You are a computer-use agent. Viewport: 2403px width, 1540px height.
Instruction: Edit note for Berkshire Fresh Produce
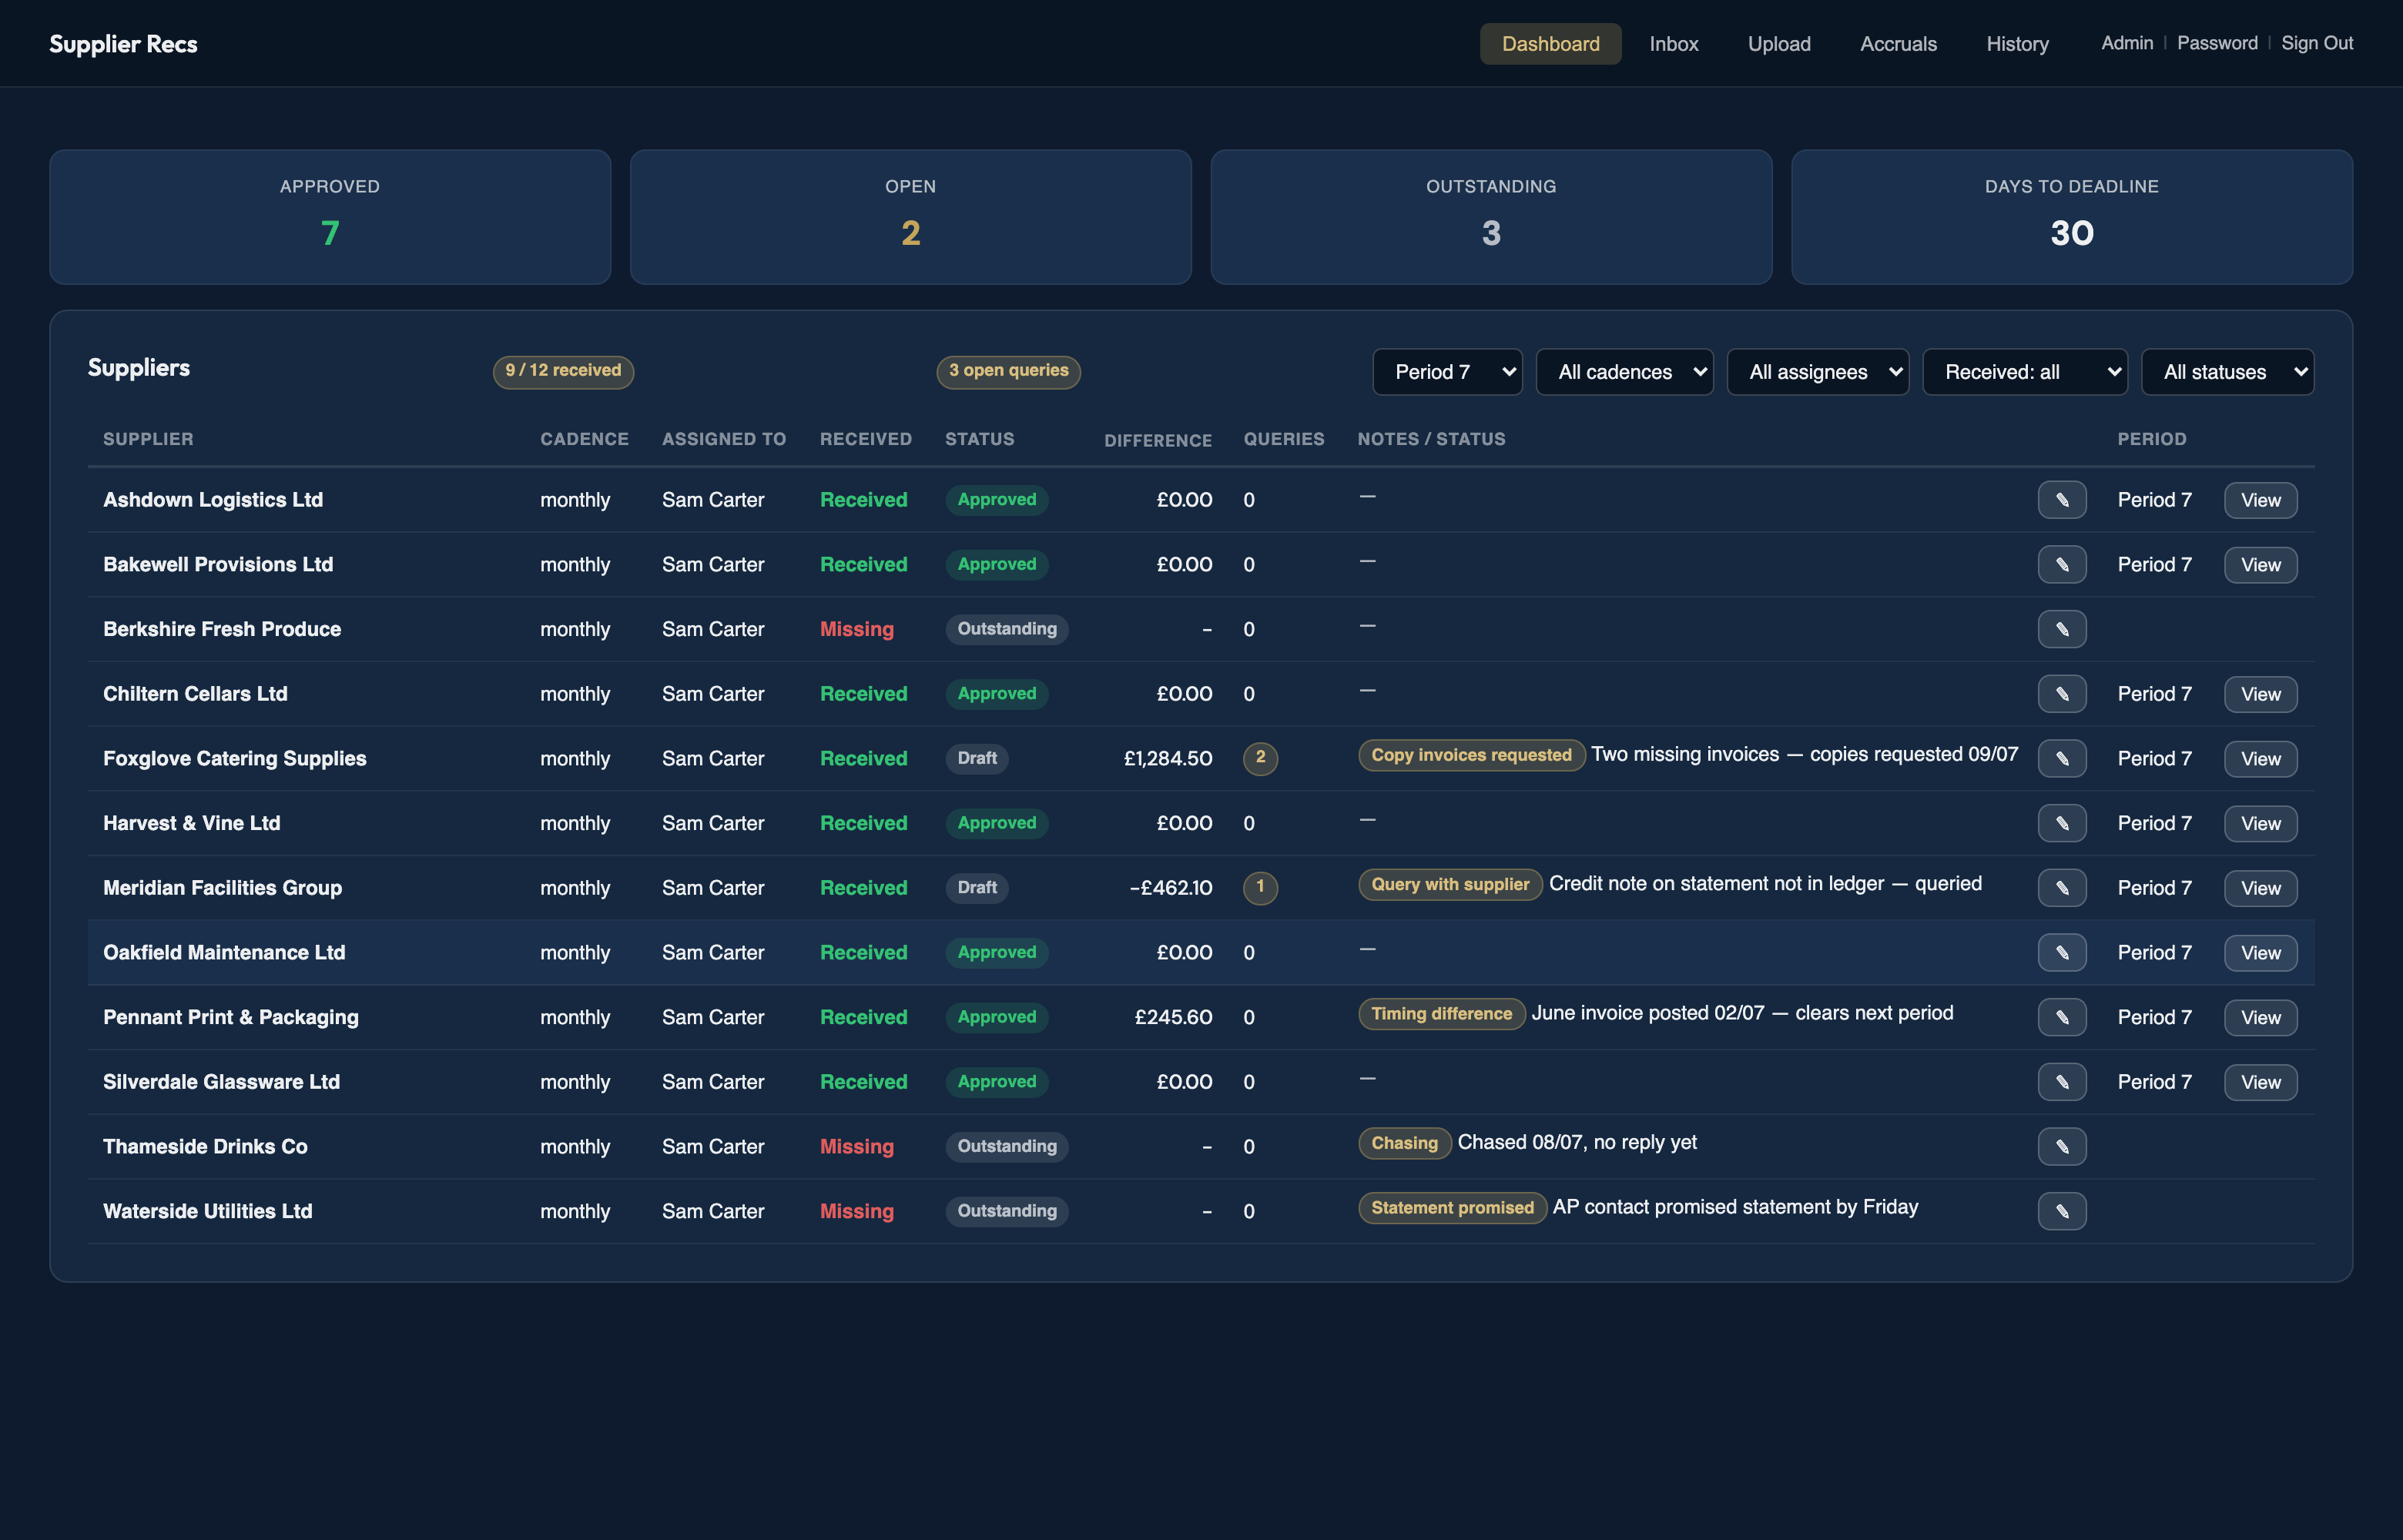coord(2061,629)
